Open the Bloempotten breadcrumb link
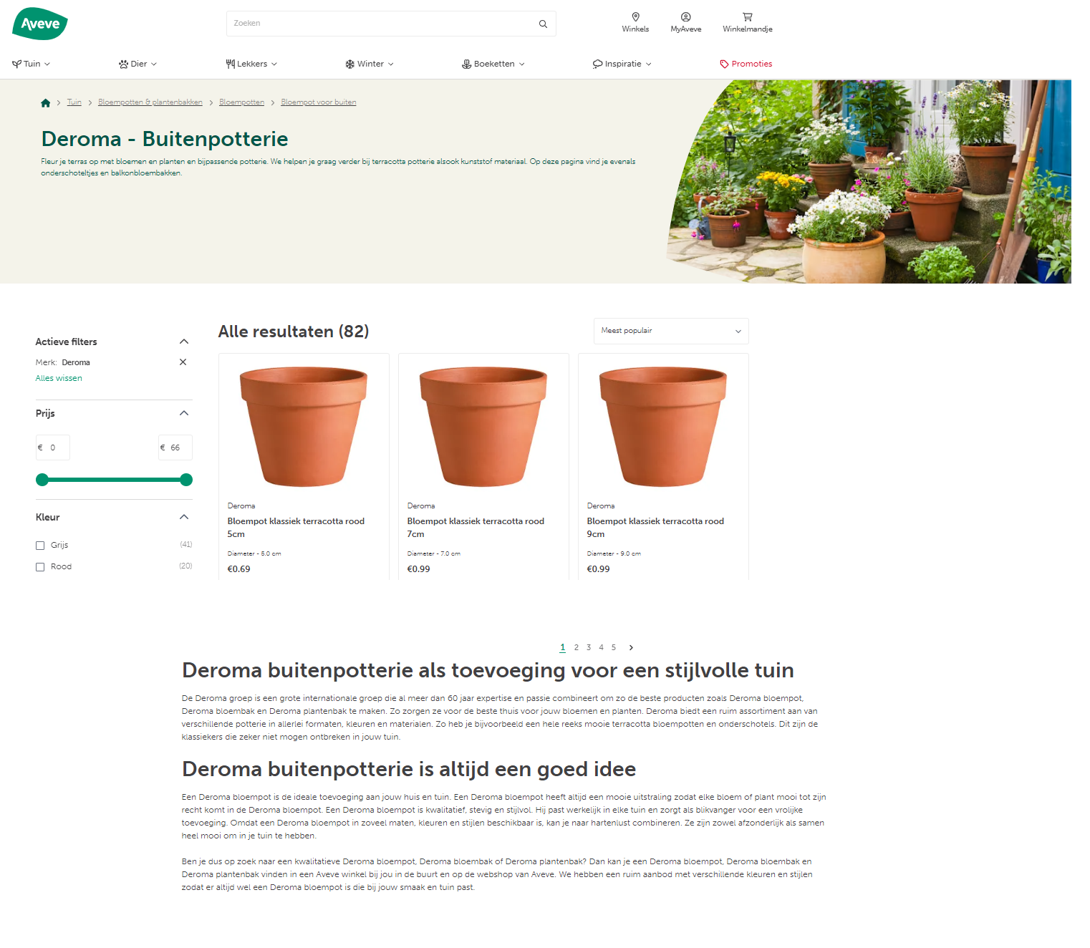This screenshot has height=948, width=1090. pos(241,102)
